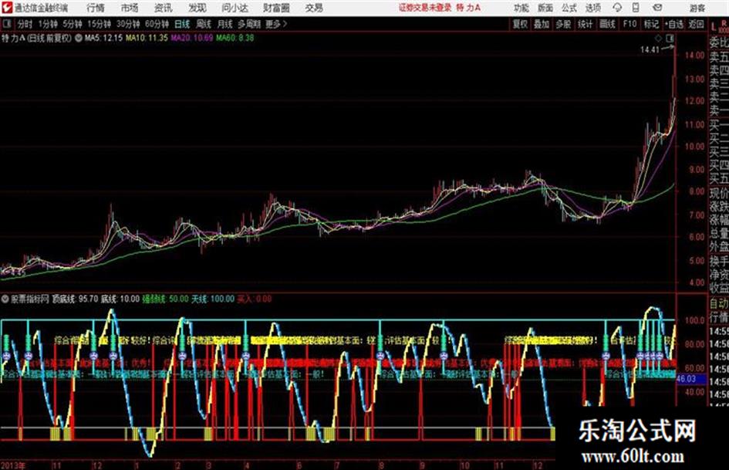The image size is (729, 470).
Task: Open the mail envelope icon
Action: click(x=657, y=8)
